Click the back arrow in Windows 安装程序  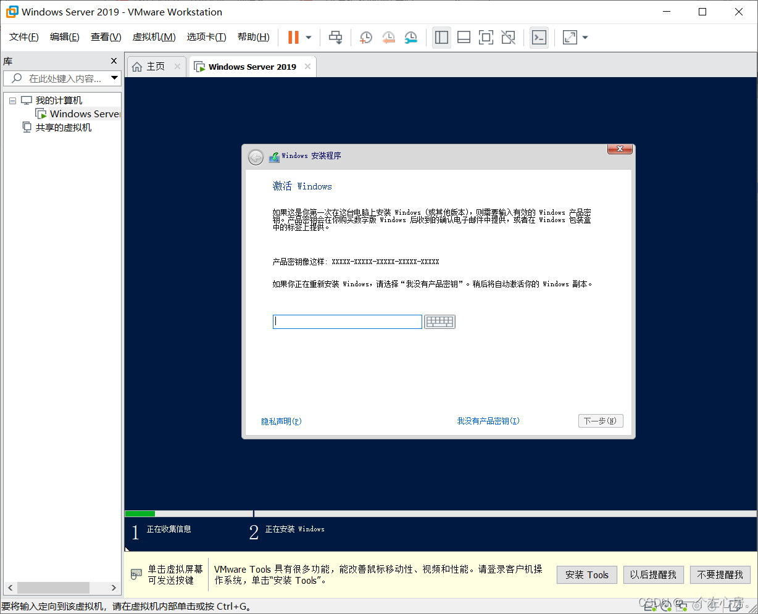tap(256, 157)
